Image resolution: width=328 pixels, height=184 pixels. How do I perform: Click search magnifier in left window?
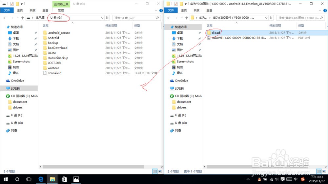pyautogui.click(x=157, y=18)
